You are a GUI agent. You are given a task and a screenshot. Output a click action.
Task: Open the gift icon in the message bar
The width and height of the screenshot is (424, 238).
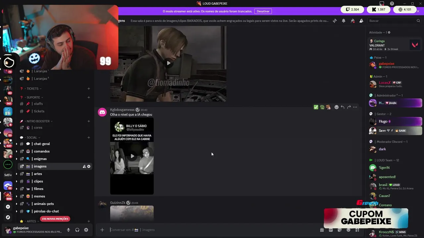tap(322, 230)
